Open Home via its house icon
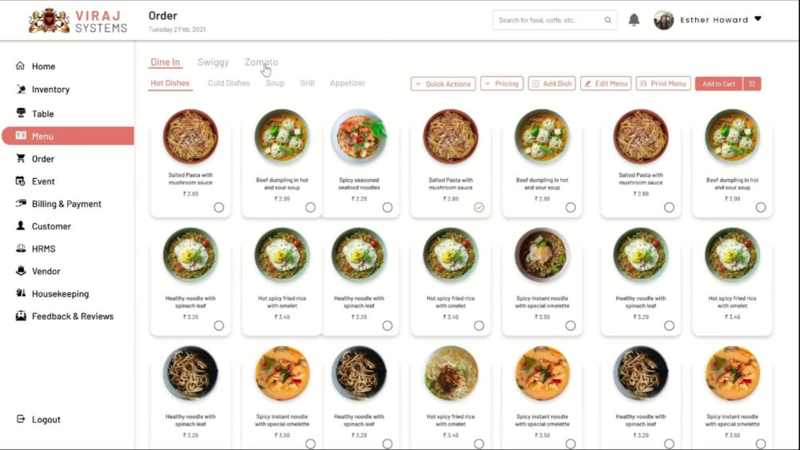800x450 pixels. [21, 66]
